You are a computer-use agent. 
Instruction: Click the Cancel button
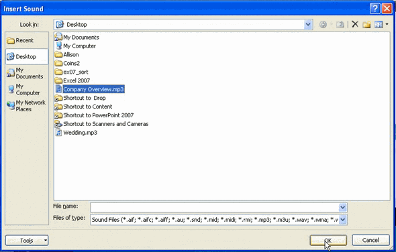point(370,240)
